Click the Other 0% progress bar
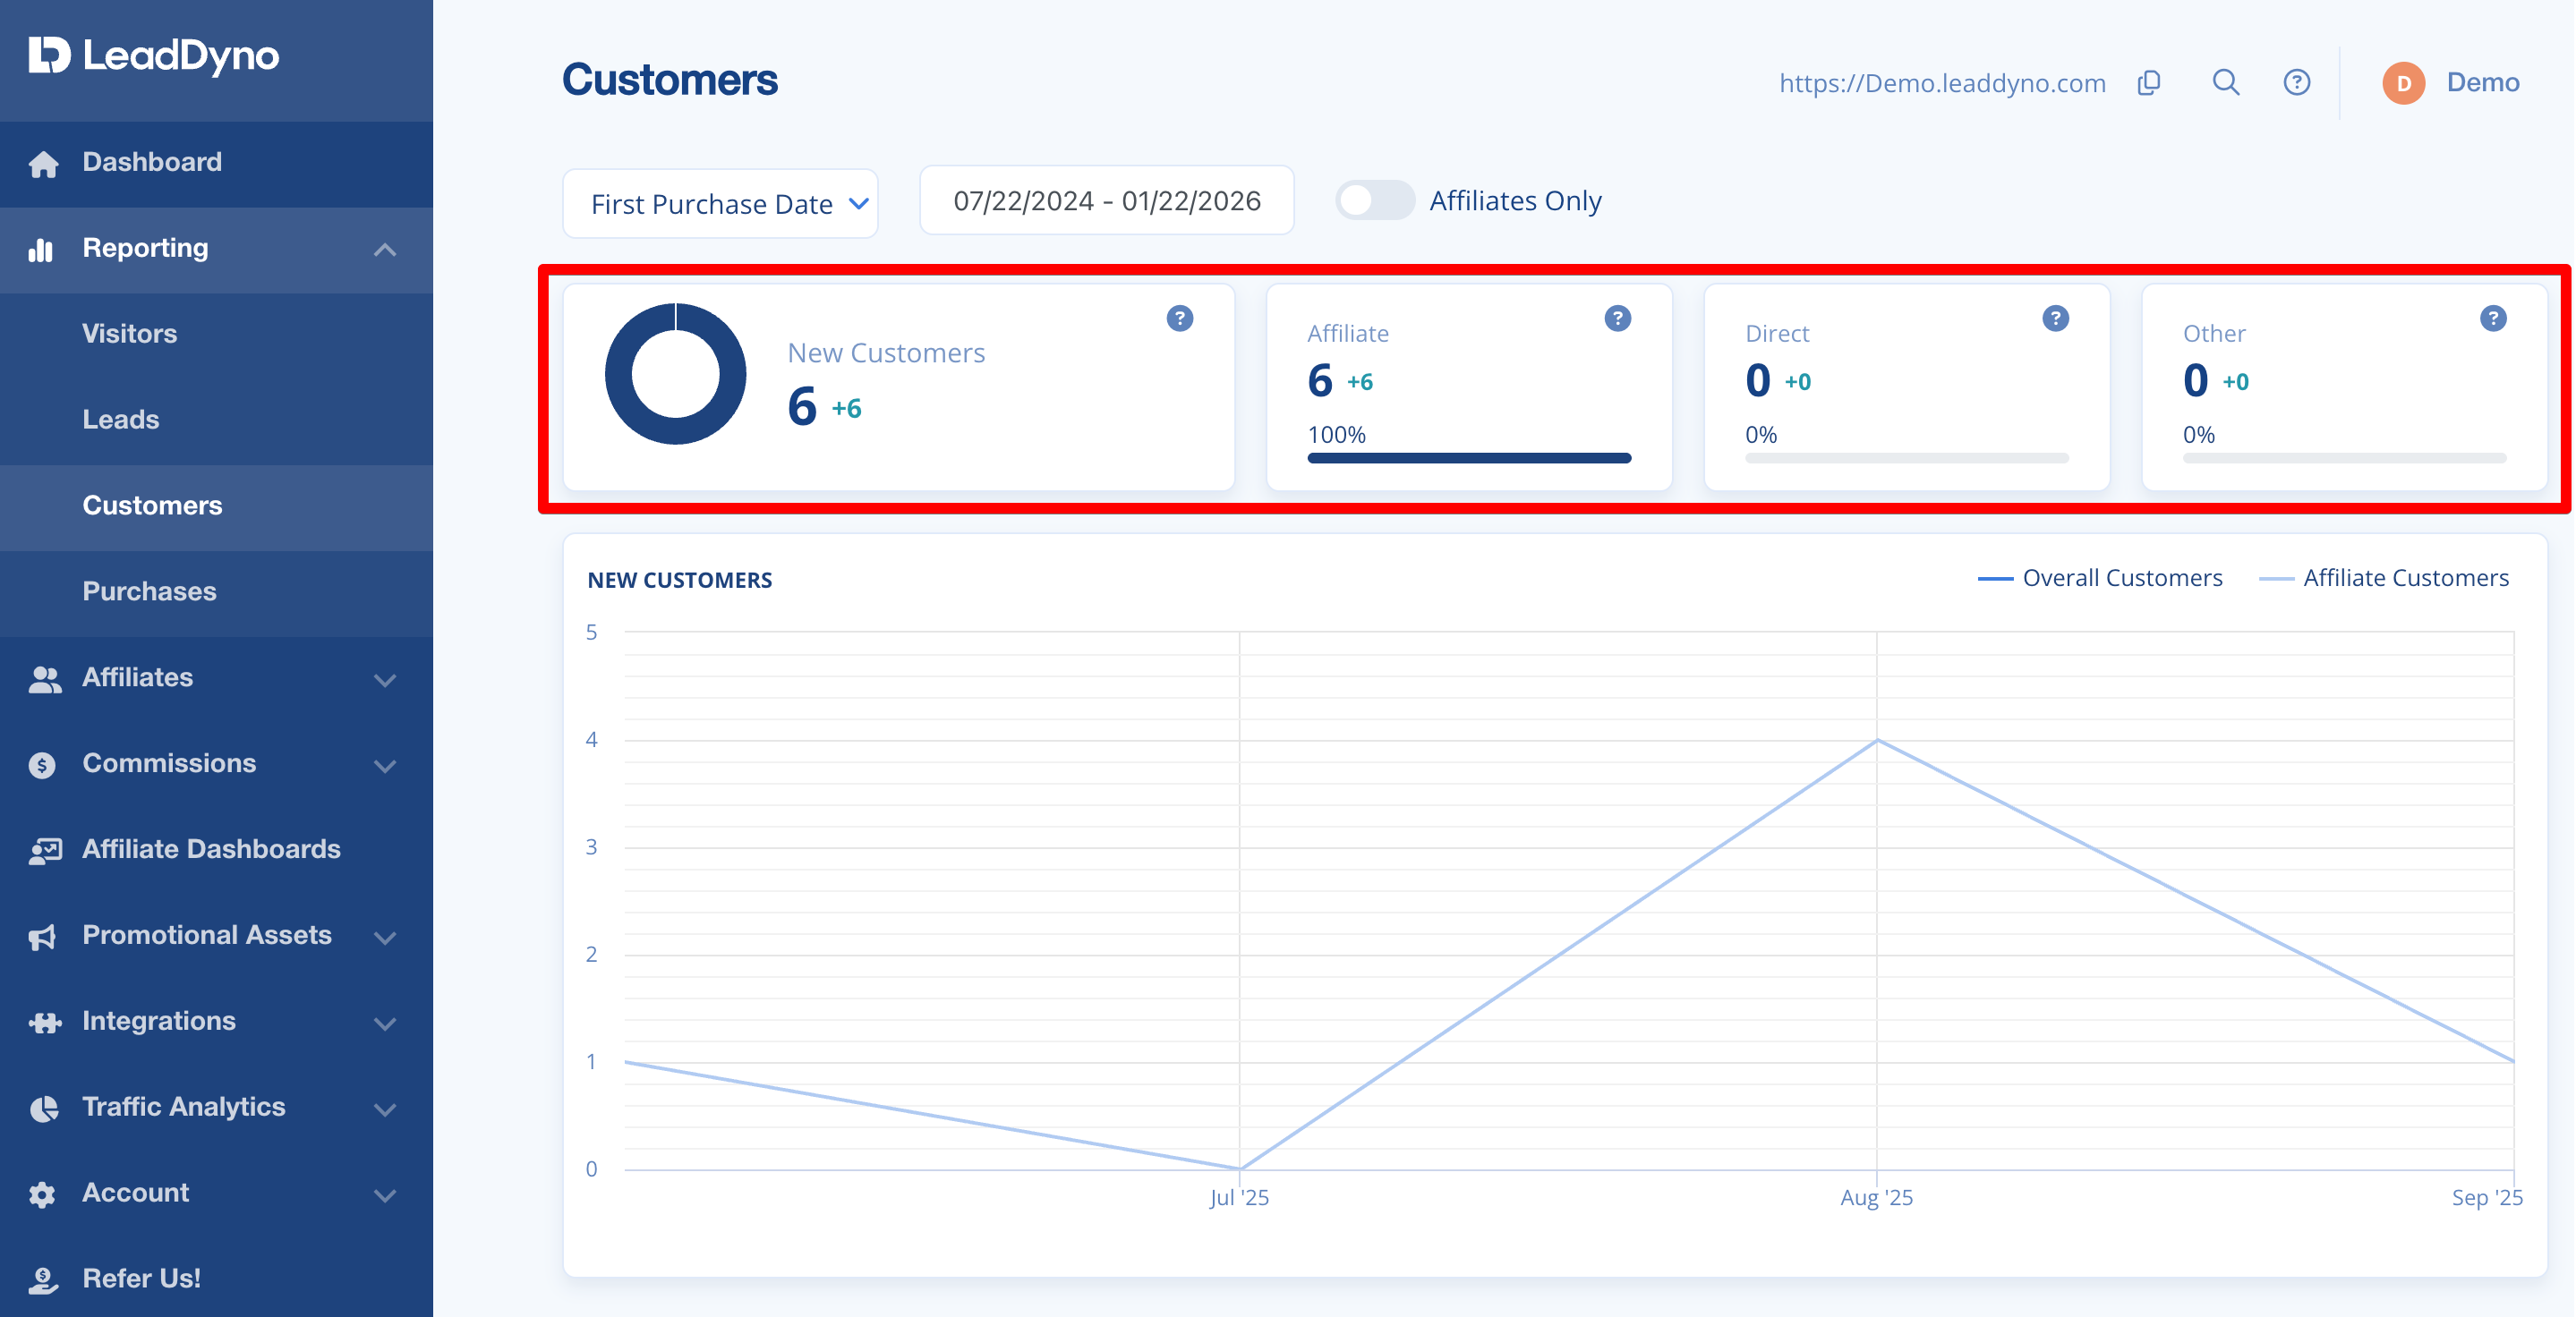2576x1317 pixels. (x=2344, y=459)
